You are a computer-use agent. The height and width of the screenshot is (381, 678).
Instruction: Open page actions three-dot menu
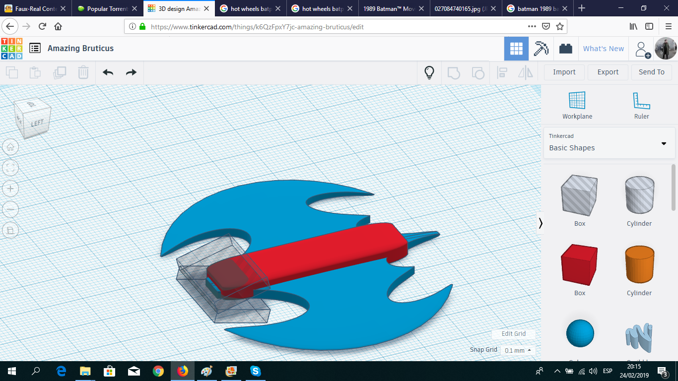(532, 27)
